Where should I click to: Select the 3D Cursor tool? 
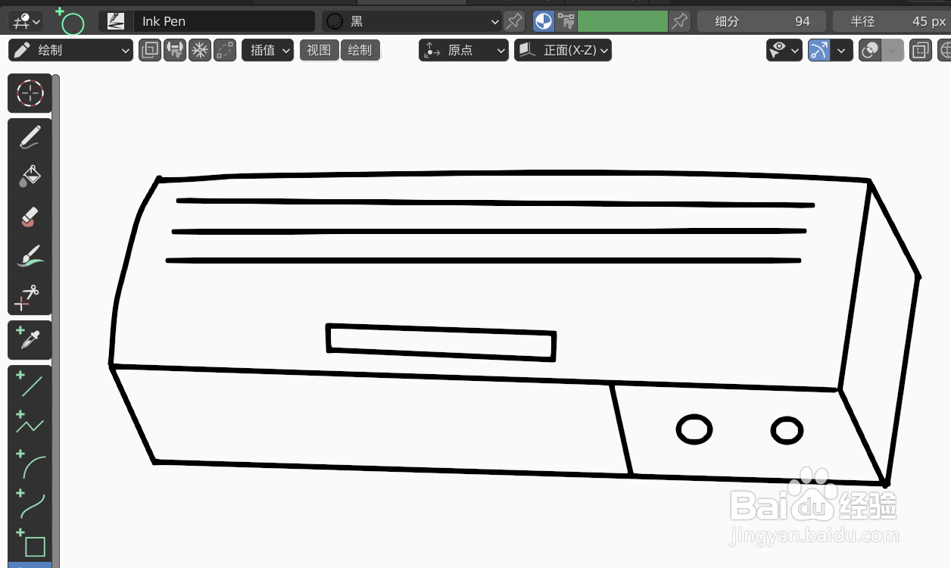pyautogui.click(x=30, y=94)
